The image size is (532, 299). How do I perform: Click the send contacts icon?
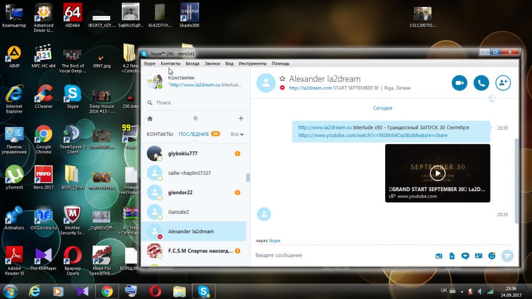coord(478,255)
